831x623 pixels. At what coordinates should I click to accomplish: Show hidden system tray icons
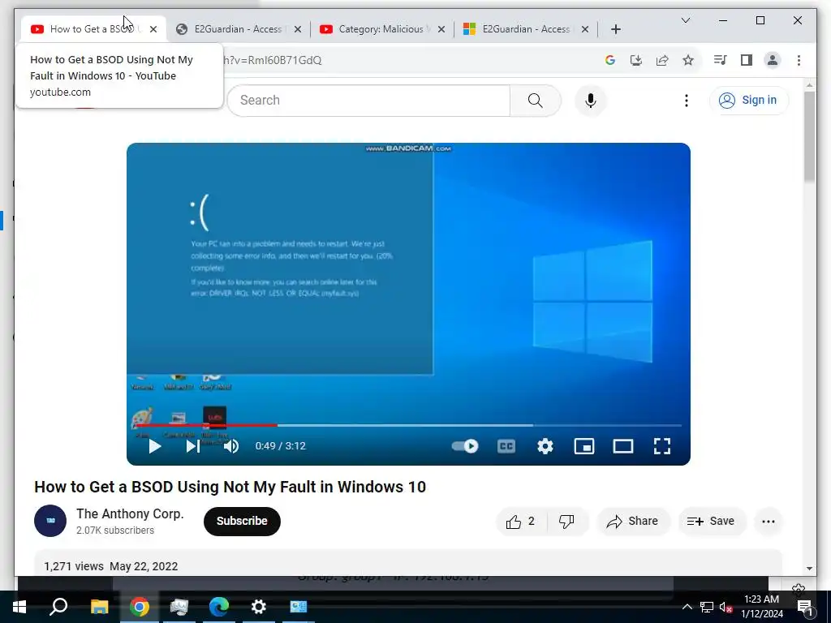coord(687,607)
